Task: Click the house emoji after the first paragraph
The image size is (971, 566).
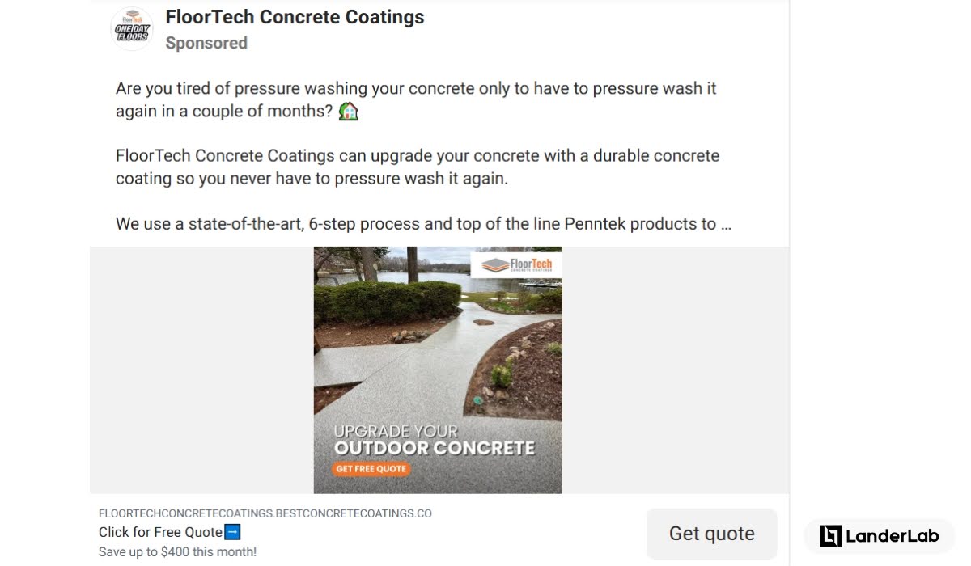Action: [348, 111]
